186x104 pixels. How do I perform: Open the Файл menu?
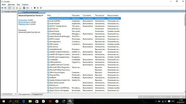pyautogui.click(x=4, y=5)
